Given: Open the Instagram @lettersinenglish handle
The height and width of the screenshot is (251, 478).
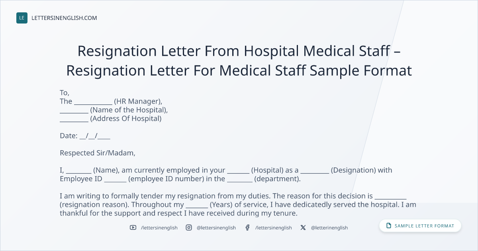Looking at the screenshot, I should [x=216, y=228].
